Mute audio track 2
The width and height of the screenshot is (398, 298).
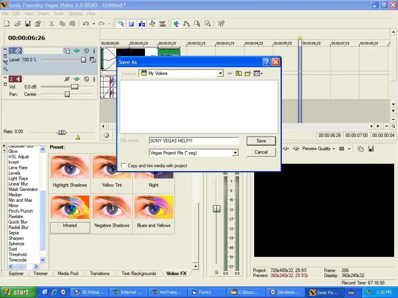click(87, 79)
